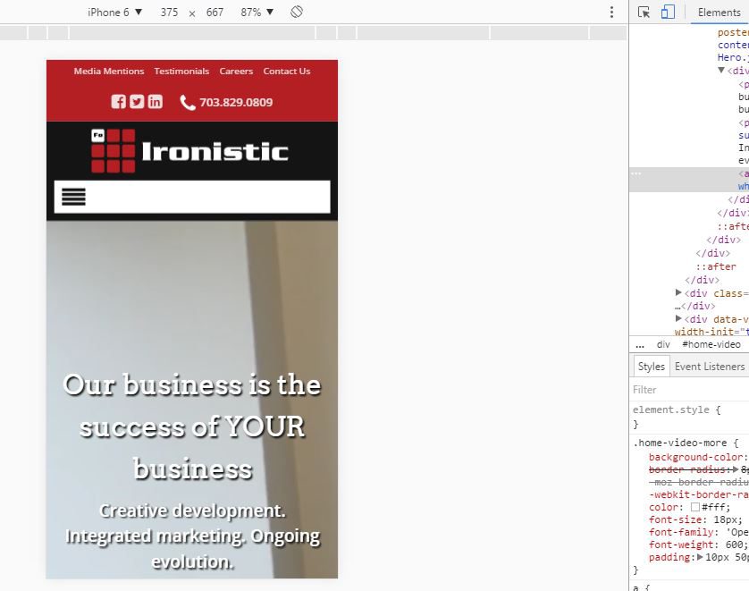Image resolution: width=749 pixels, height=591 pixels.
Task: Select the #home-video breadcrumb
Action: tap(711, 344)
